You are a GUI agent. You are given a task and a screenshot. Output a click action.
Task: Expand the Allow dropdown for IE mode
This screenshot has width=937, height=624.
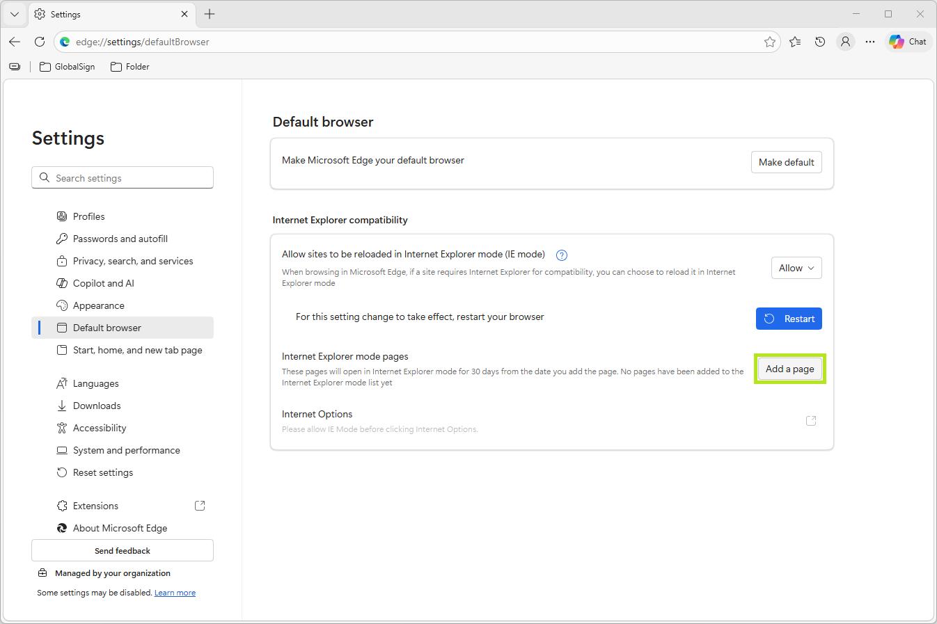(x=796, y=268)
